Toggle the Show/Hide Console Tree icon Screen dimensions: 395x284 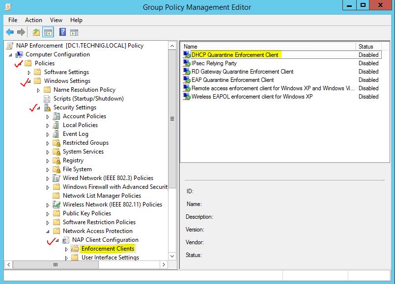(47, 32)
